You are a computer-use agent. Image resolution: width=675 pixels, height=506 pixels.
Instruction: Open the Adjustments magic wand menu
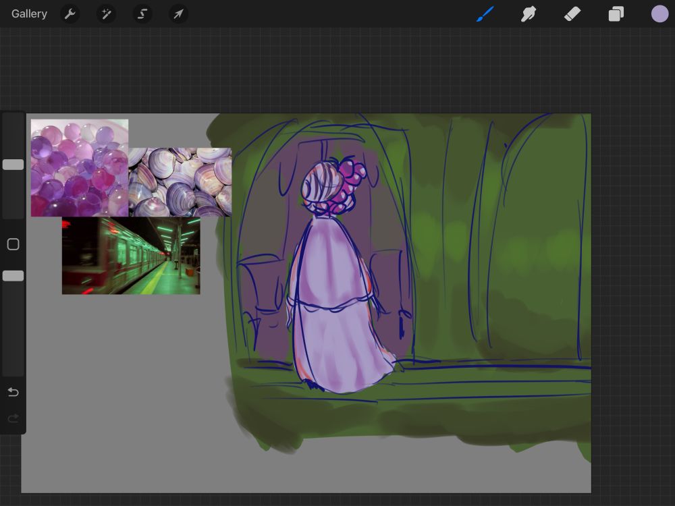(x=106, y=13)
